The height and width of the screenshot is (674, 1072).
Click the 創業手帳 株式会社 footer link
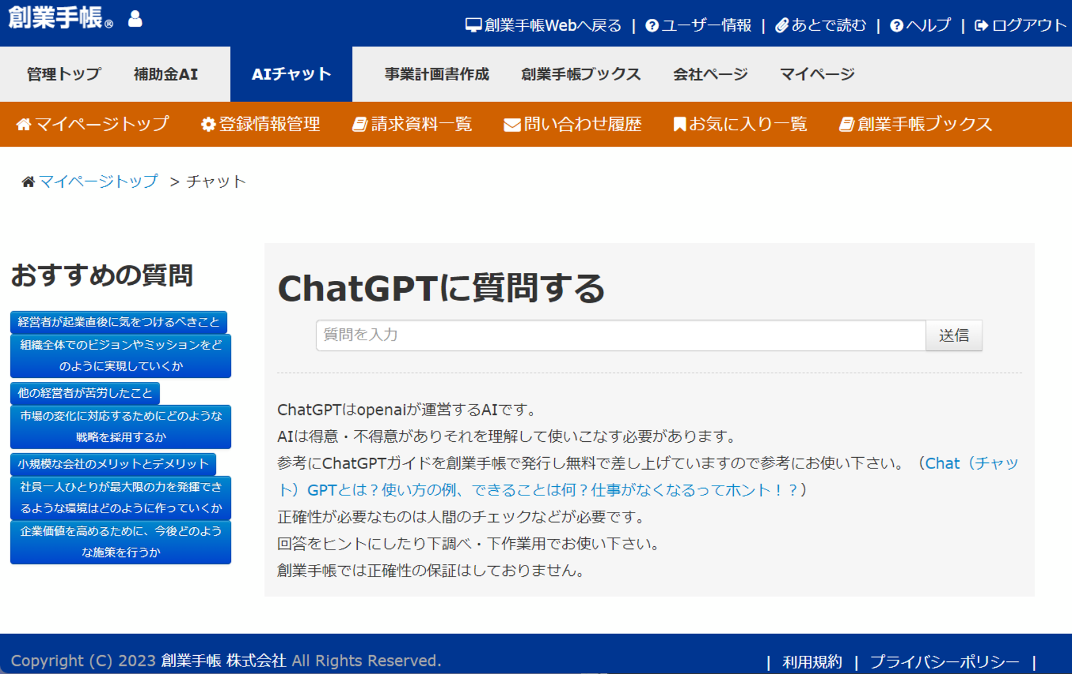point(223,661)
